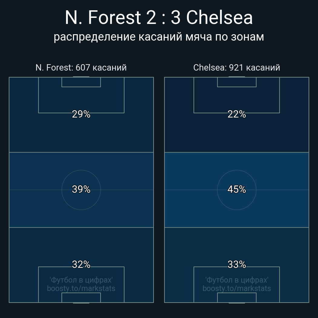The width and height of the screenshot is (318, 318).
Task: Click N. Forest's 39% middle third label
Action: tap(81, 189)
